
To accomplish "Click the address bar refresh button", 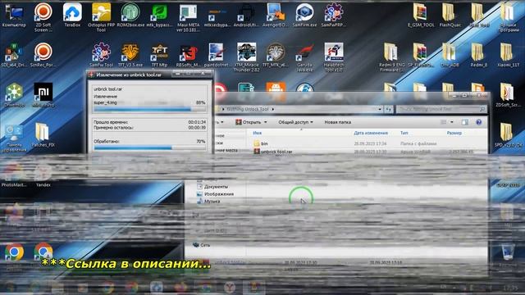I will click(388, 109).
